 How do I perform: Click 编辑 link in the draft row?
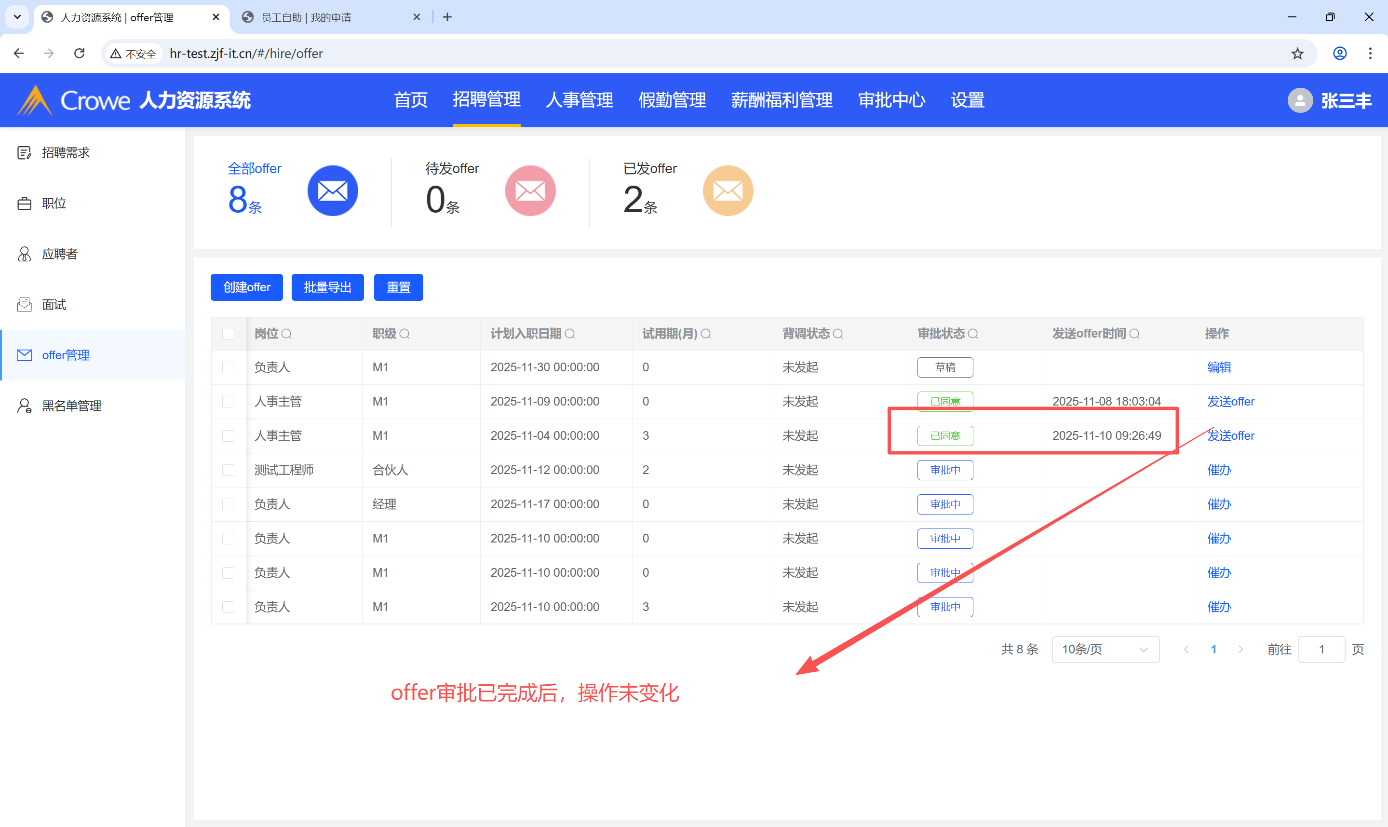point(1219,368)
